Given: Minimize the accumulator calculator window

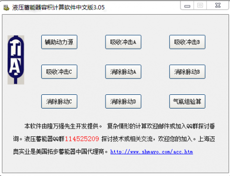Looking at the screenshot, I should coord(187,6).
